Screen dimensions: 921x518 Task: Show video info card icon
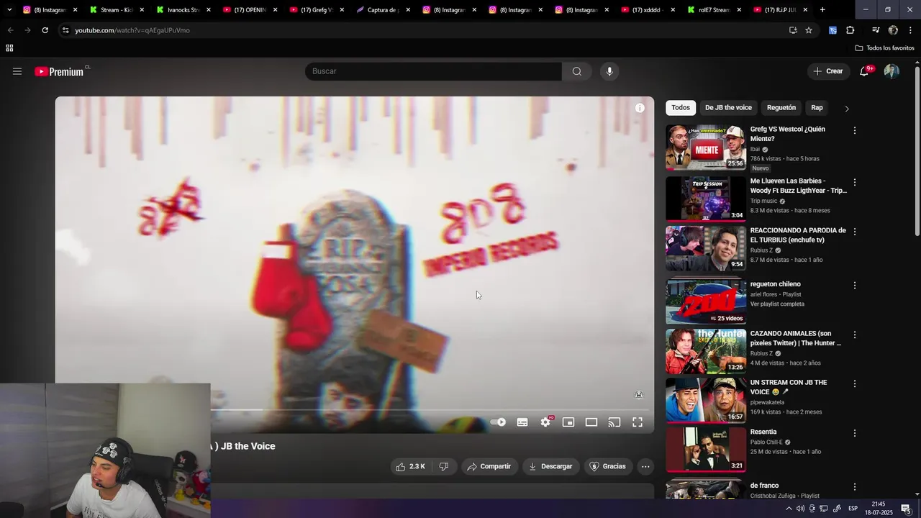point(640,108)
